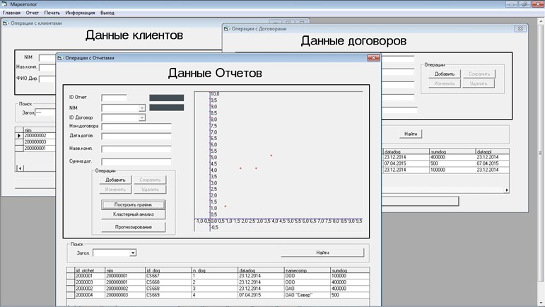Focus the Сумма дог. input field
The height and width of the screenshot is (307, 545).
click(x=136, y=162)
